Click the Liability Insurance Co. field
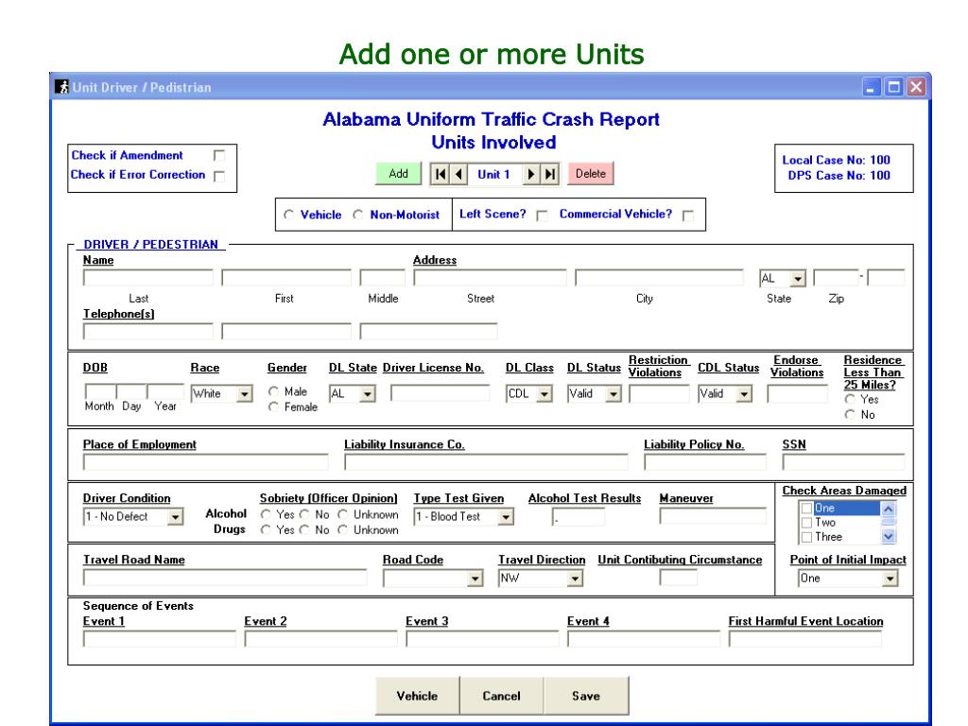Viewport: 968px width, 726px height. [x=487, y=462]
